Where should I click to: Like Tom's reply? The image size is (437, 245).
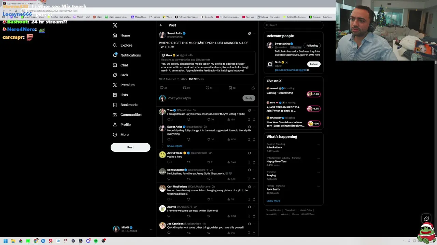[209, 119]
